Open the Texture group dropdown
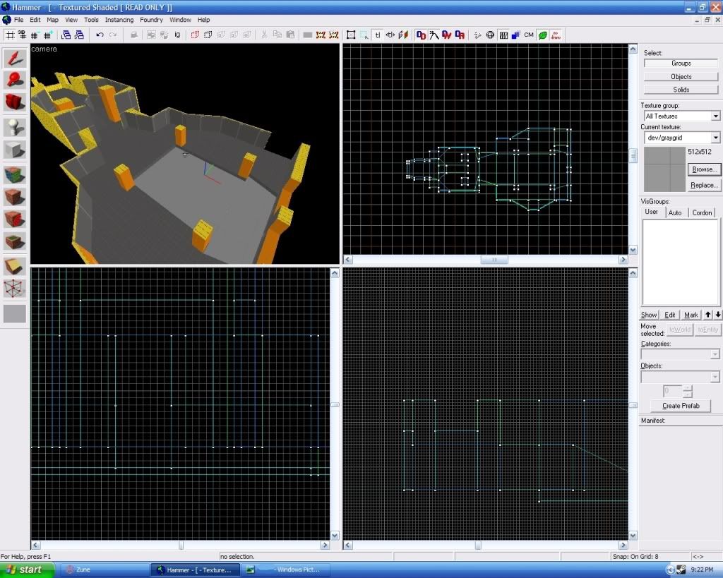 click(715, 116)
